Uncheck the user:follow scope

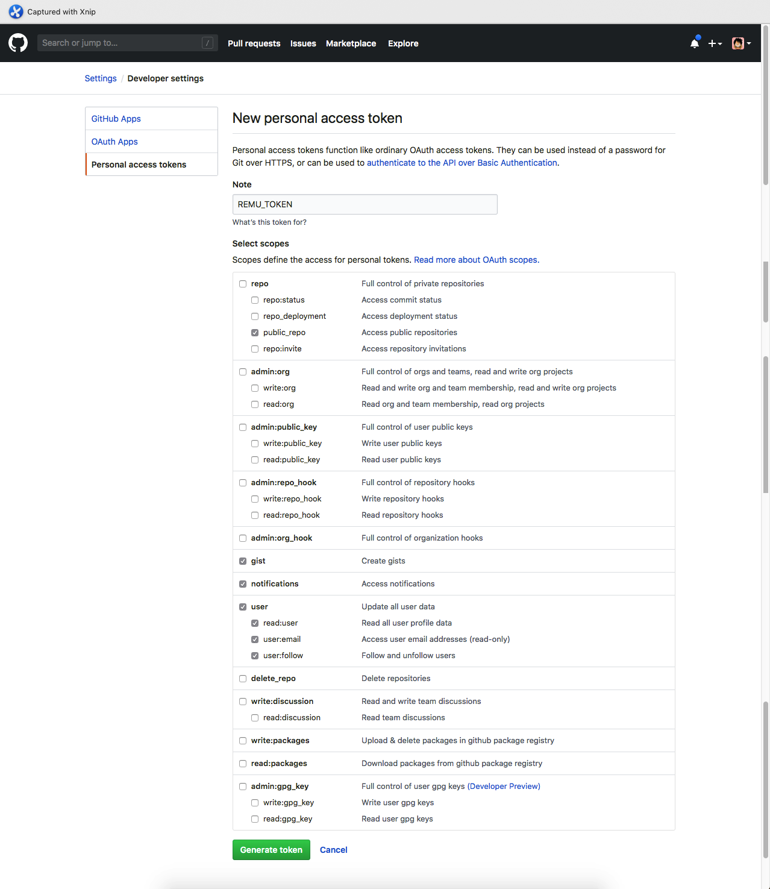[255, 656]
